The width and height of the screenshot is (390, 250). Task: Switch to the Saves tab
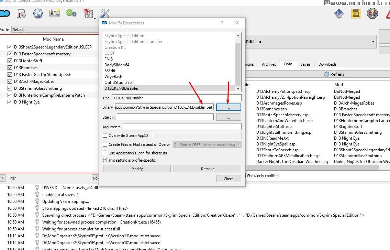(x=305, y=64)
